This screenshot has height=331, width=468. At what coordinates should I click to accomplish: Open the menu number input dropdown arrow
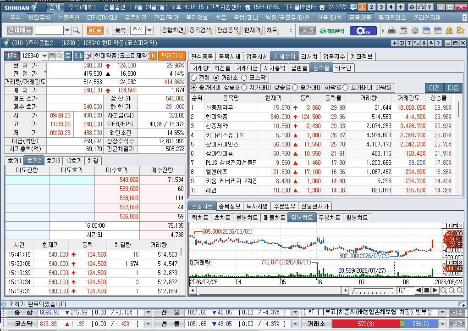67,30
